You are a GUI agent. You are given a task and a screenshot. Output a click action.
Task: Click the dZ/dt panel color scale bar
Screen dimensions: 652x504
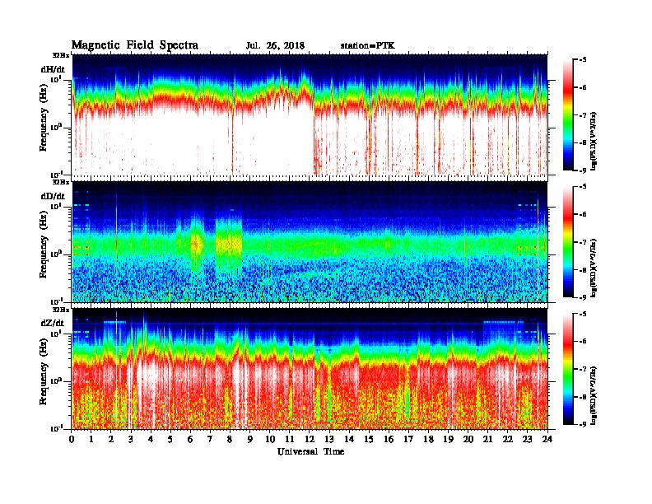568,369
